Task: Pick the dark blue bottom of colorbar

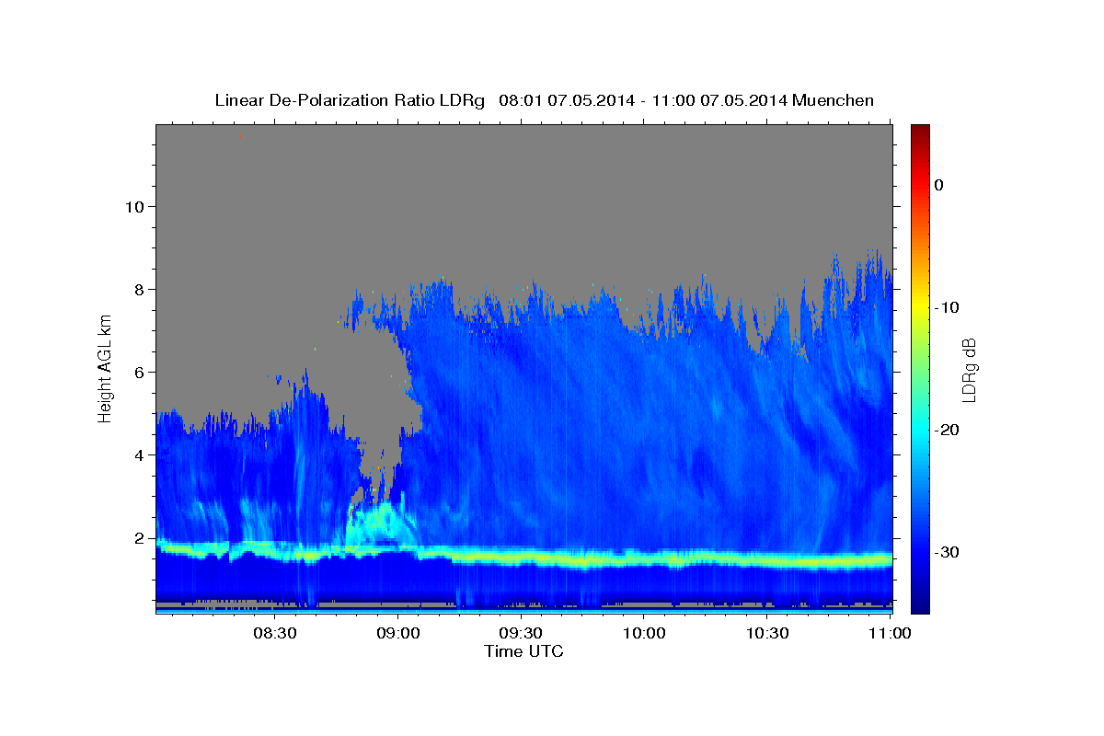Action: pos(920,607)
